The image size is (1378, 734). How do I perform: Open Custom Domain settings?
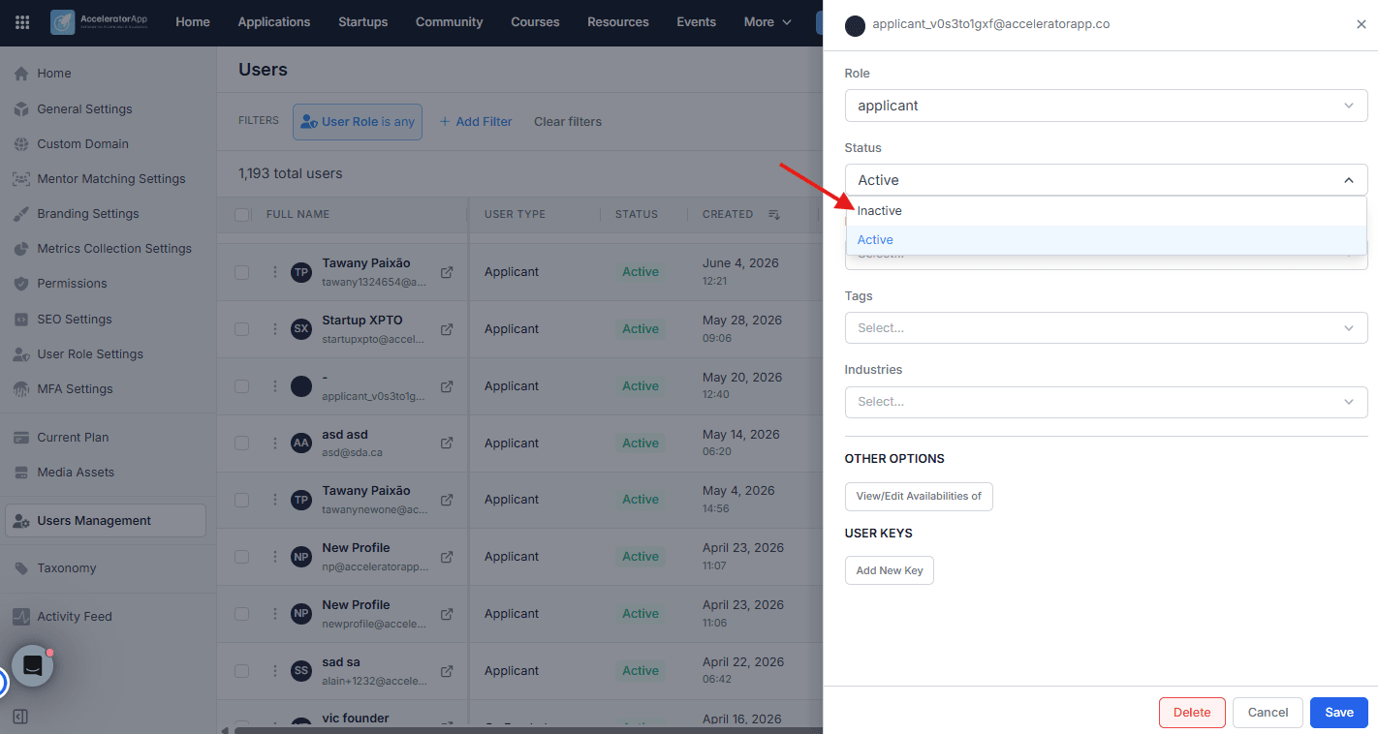82,144
